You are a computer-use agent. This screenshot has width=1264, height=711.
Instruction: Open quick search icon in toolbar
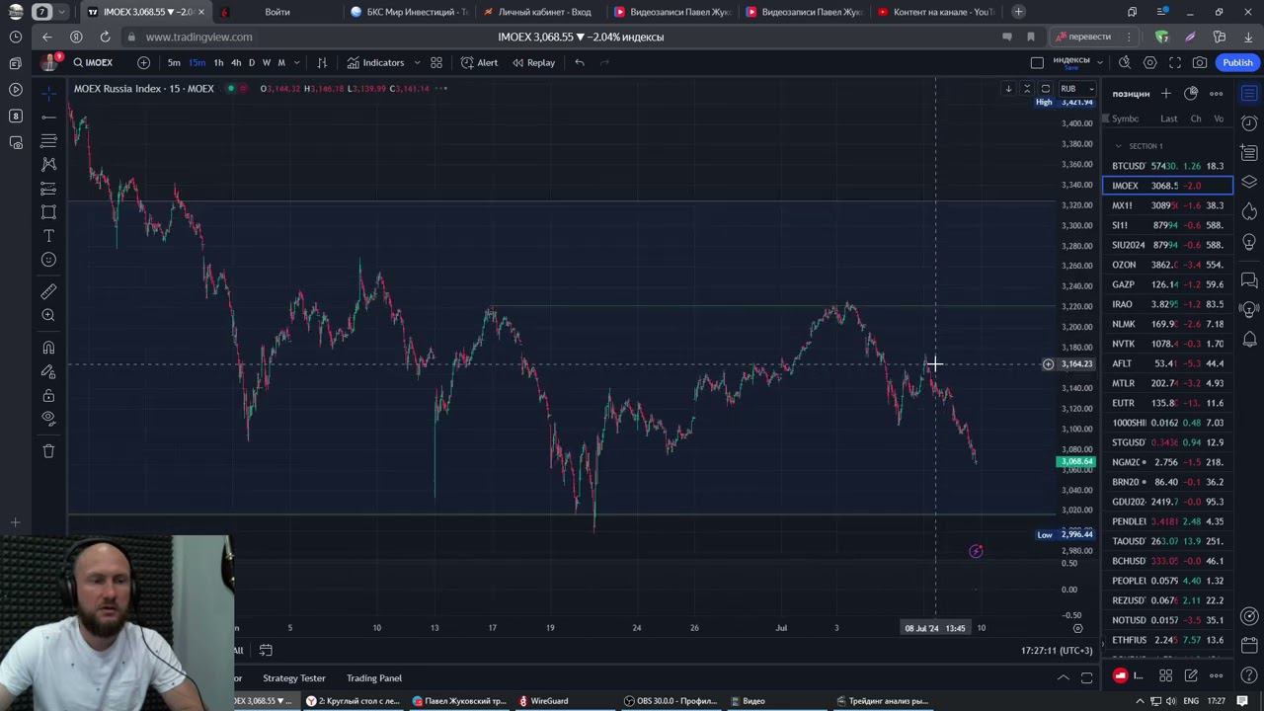point(1125,62)
